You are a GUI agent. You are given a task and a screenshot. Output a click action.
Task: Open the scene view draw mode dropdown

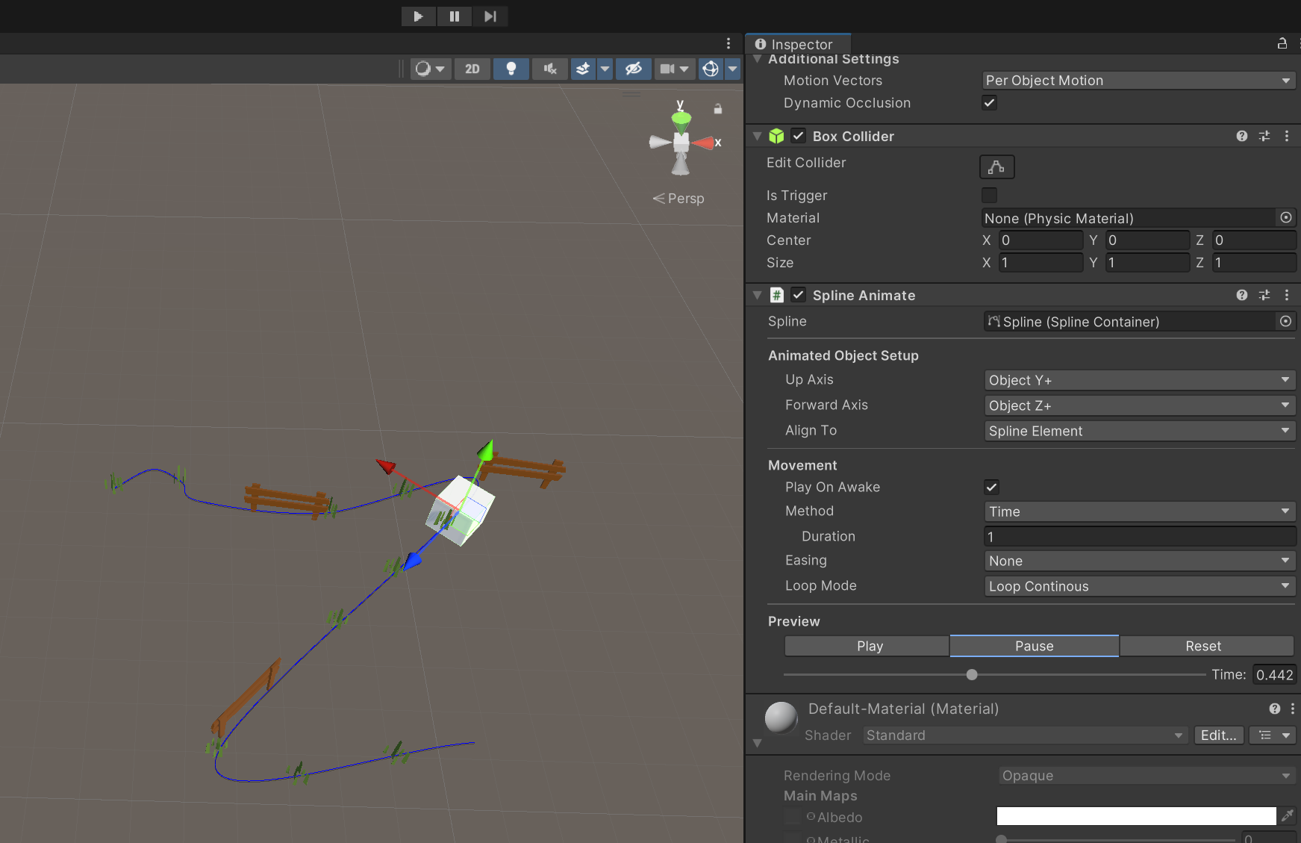(x=430, y=69)
